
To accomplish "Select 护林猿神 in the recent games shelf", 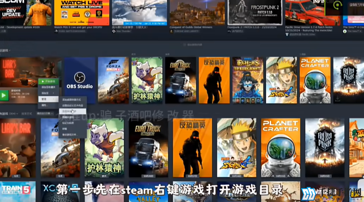I will [147, 80].
